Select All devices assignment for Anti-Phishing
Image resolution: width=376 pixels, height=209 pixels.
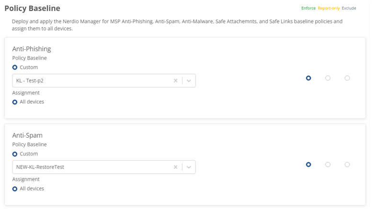click(15, 102)
